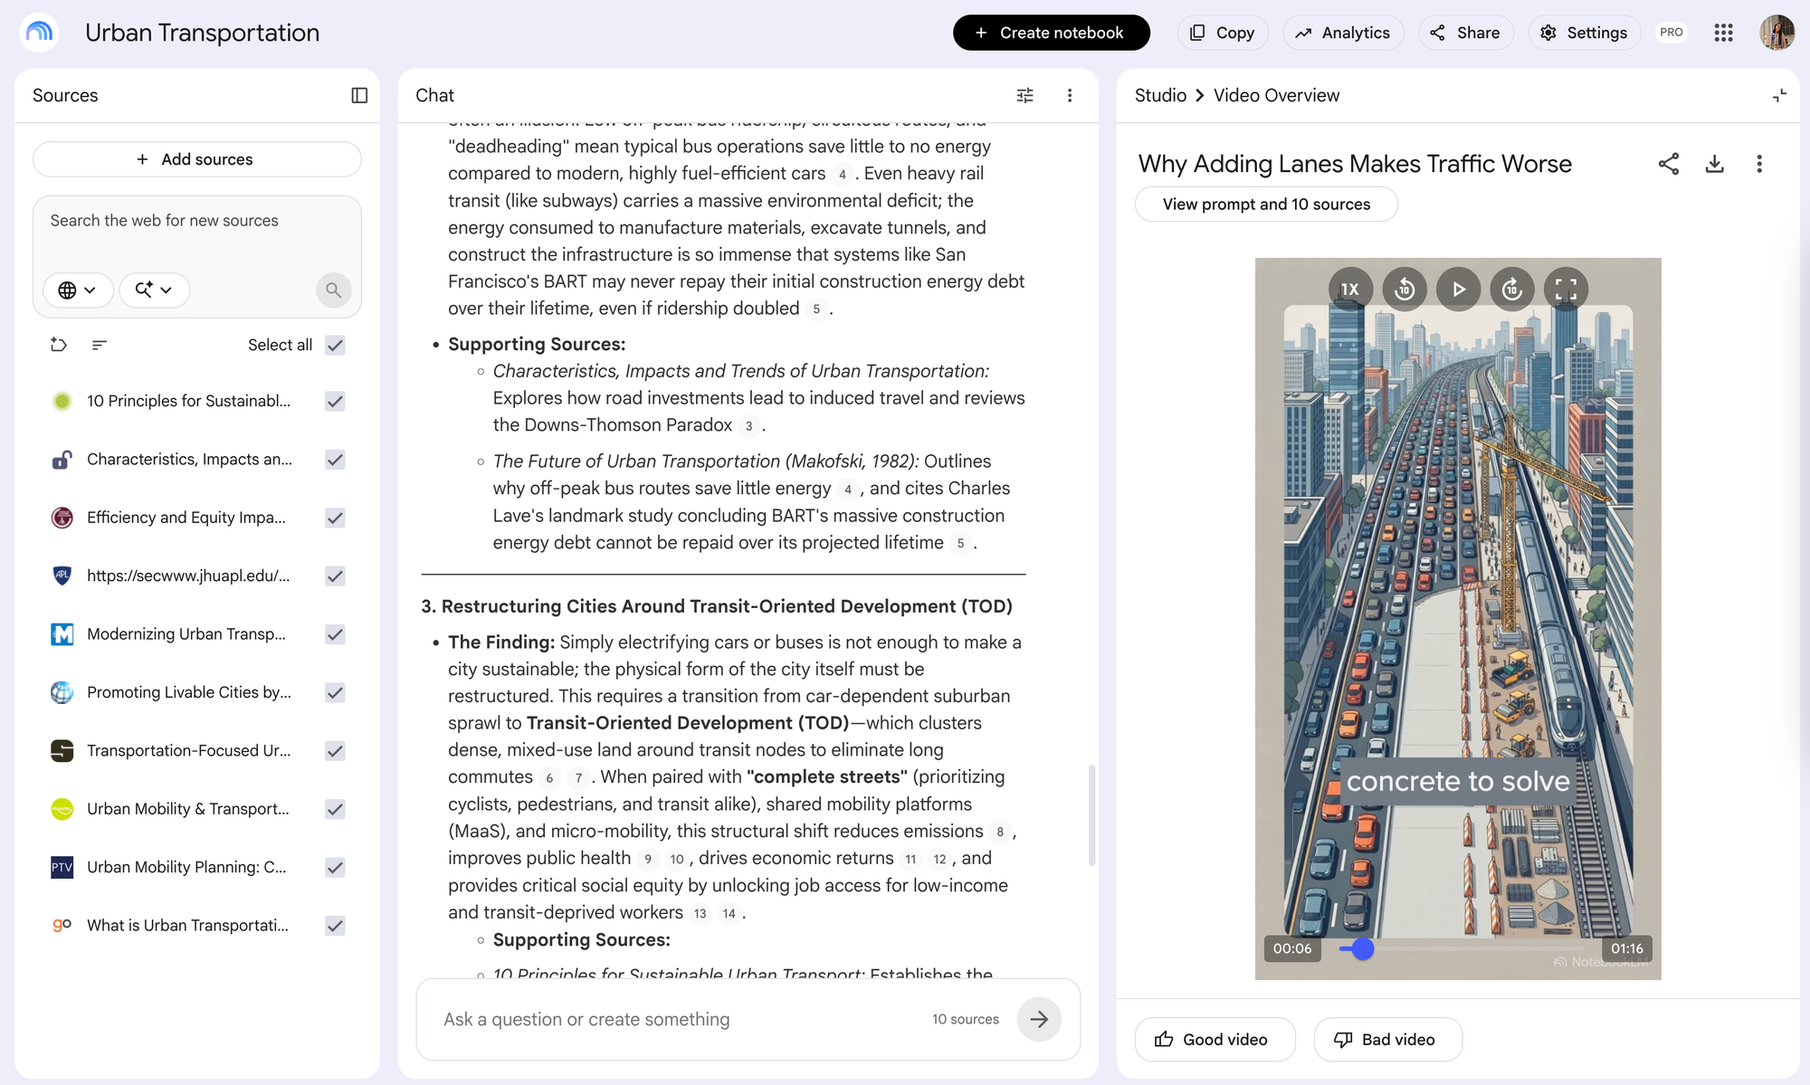This screenshot has width=1810, height=1085.
Task: Click the Share notebook button
Action: [x=1465, y=33]
